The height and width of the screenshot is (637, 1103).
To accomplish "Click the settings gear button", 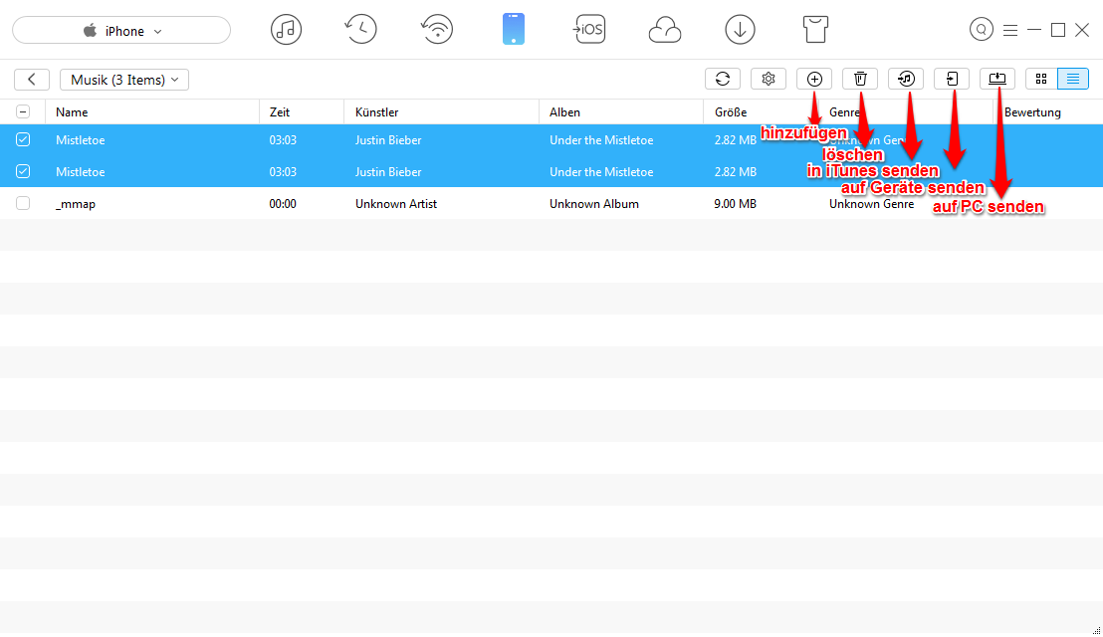I will [768, 79].
